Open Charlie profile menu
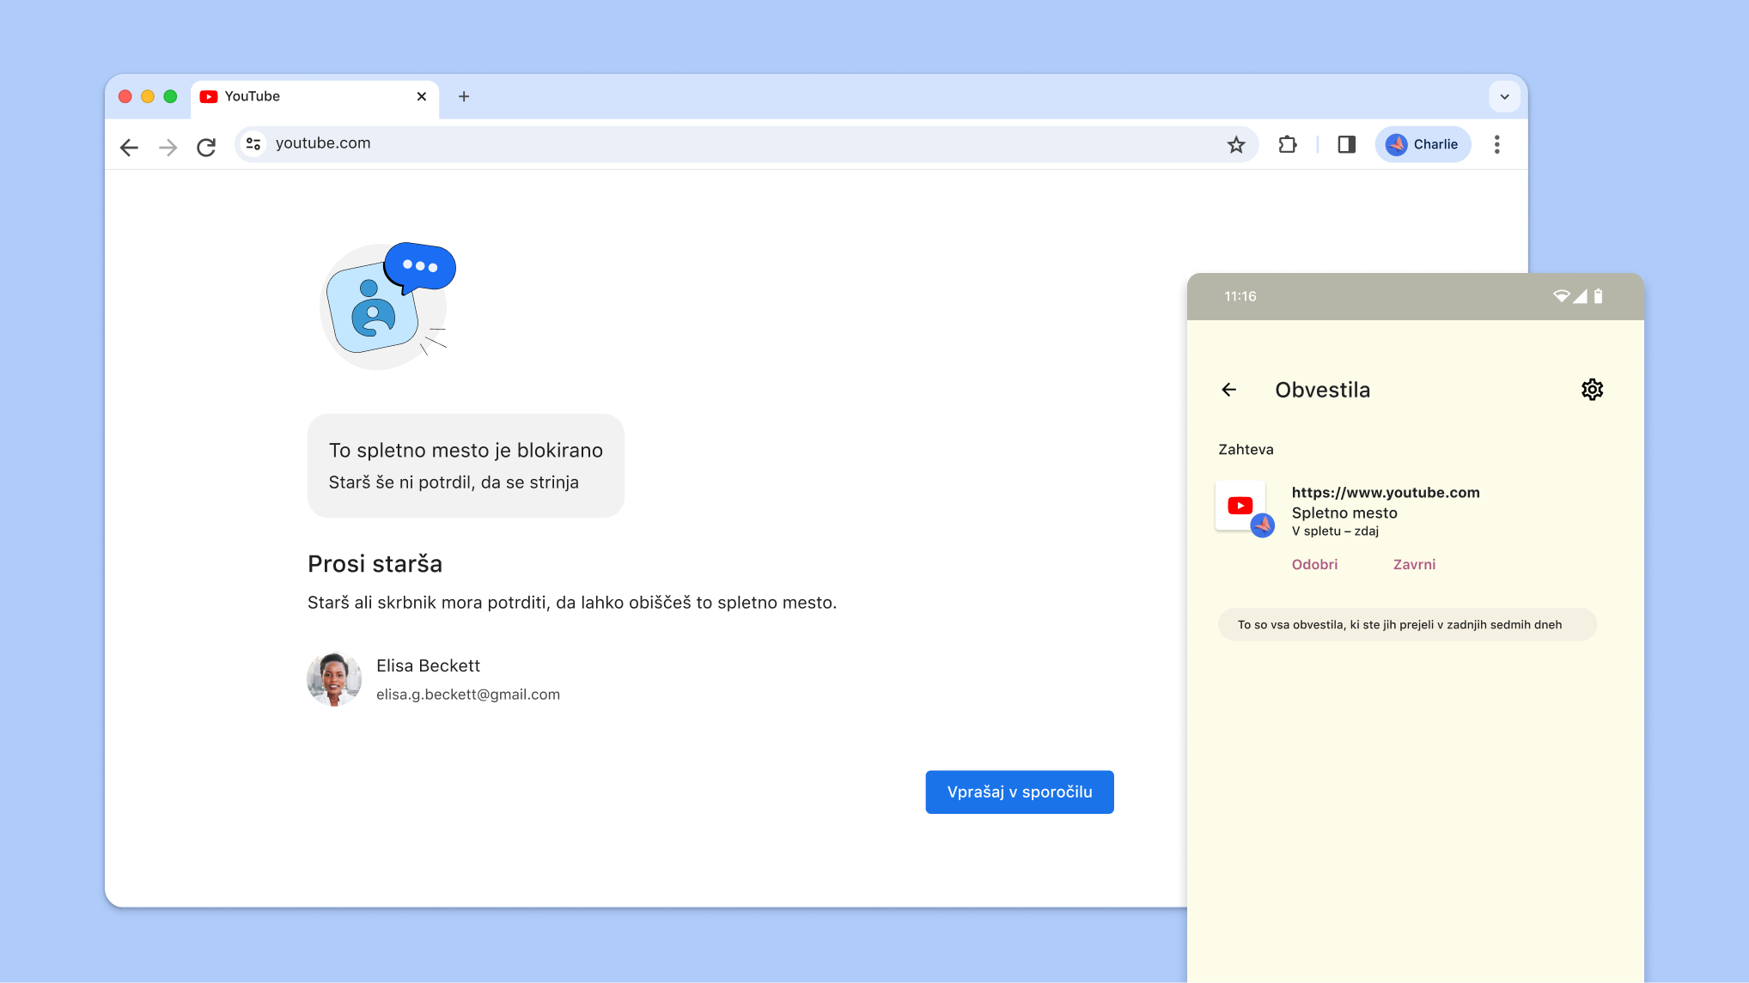The width and height of the screenshot is (1749, 983). (x=1423, y=144)
